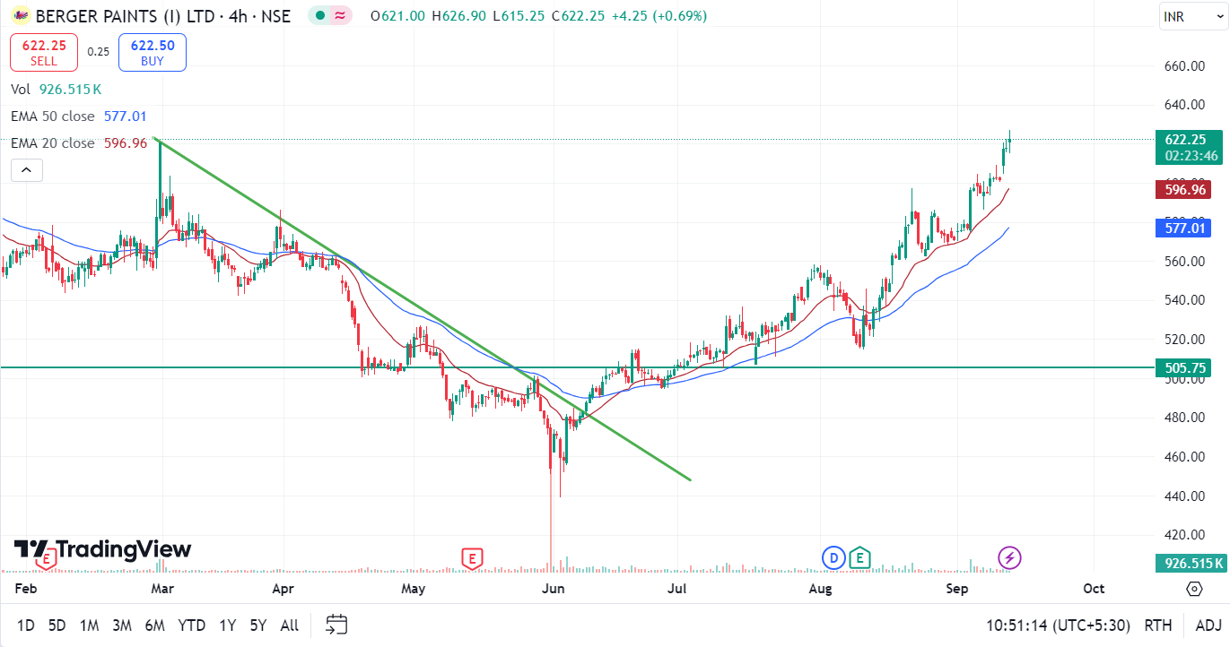
Task: Click the 577.01 EMA 50 price label
Action: pos(1182,229)
